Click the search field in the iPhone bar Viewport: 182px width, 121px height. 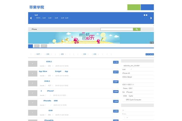pos(117,29)
